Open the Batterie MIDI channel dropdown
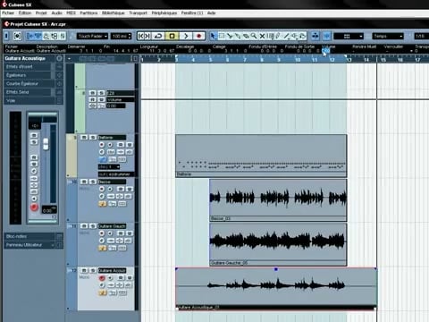 [109, 166]
